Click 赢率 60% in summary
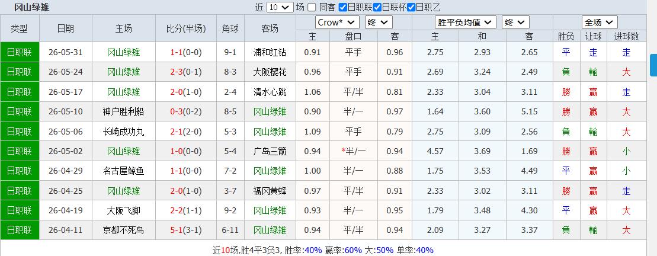This screenshot has height=256, width=657. pos(353,250)
